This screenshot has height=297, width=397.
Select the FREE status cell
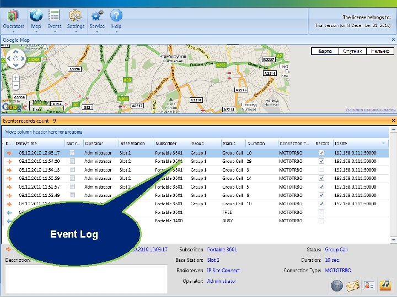(x=227, y=212)
